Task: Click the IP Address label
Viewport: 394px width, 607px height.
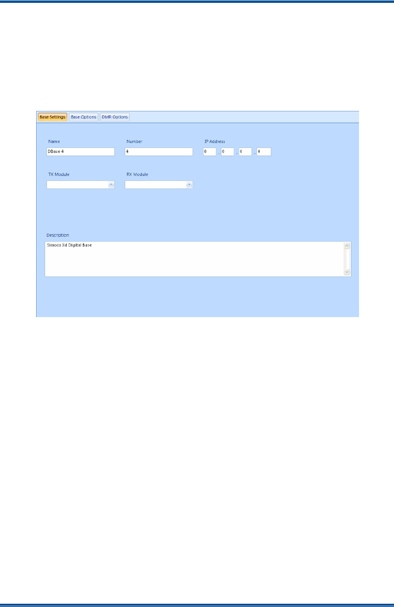Action: click(214, 141)
